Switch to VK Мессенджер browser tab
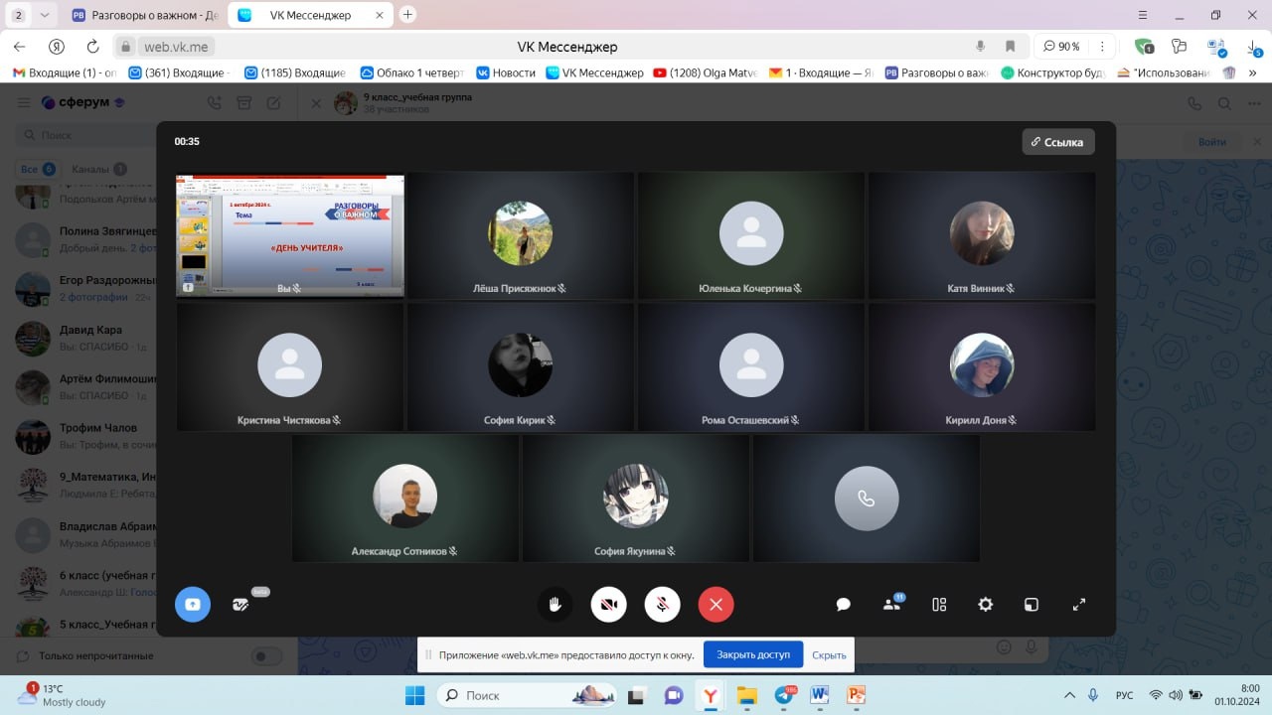The image size is (1272, 715). click(310, 15)
